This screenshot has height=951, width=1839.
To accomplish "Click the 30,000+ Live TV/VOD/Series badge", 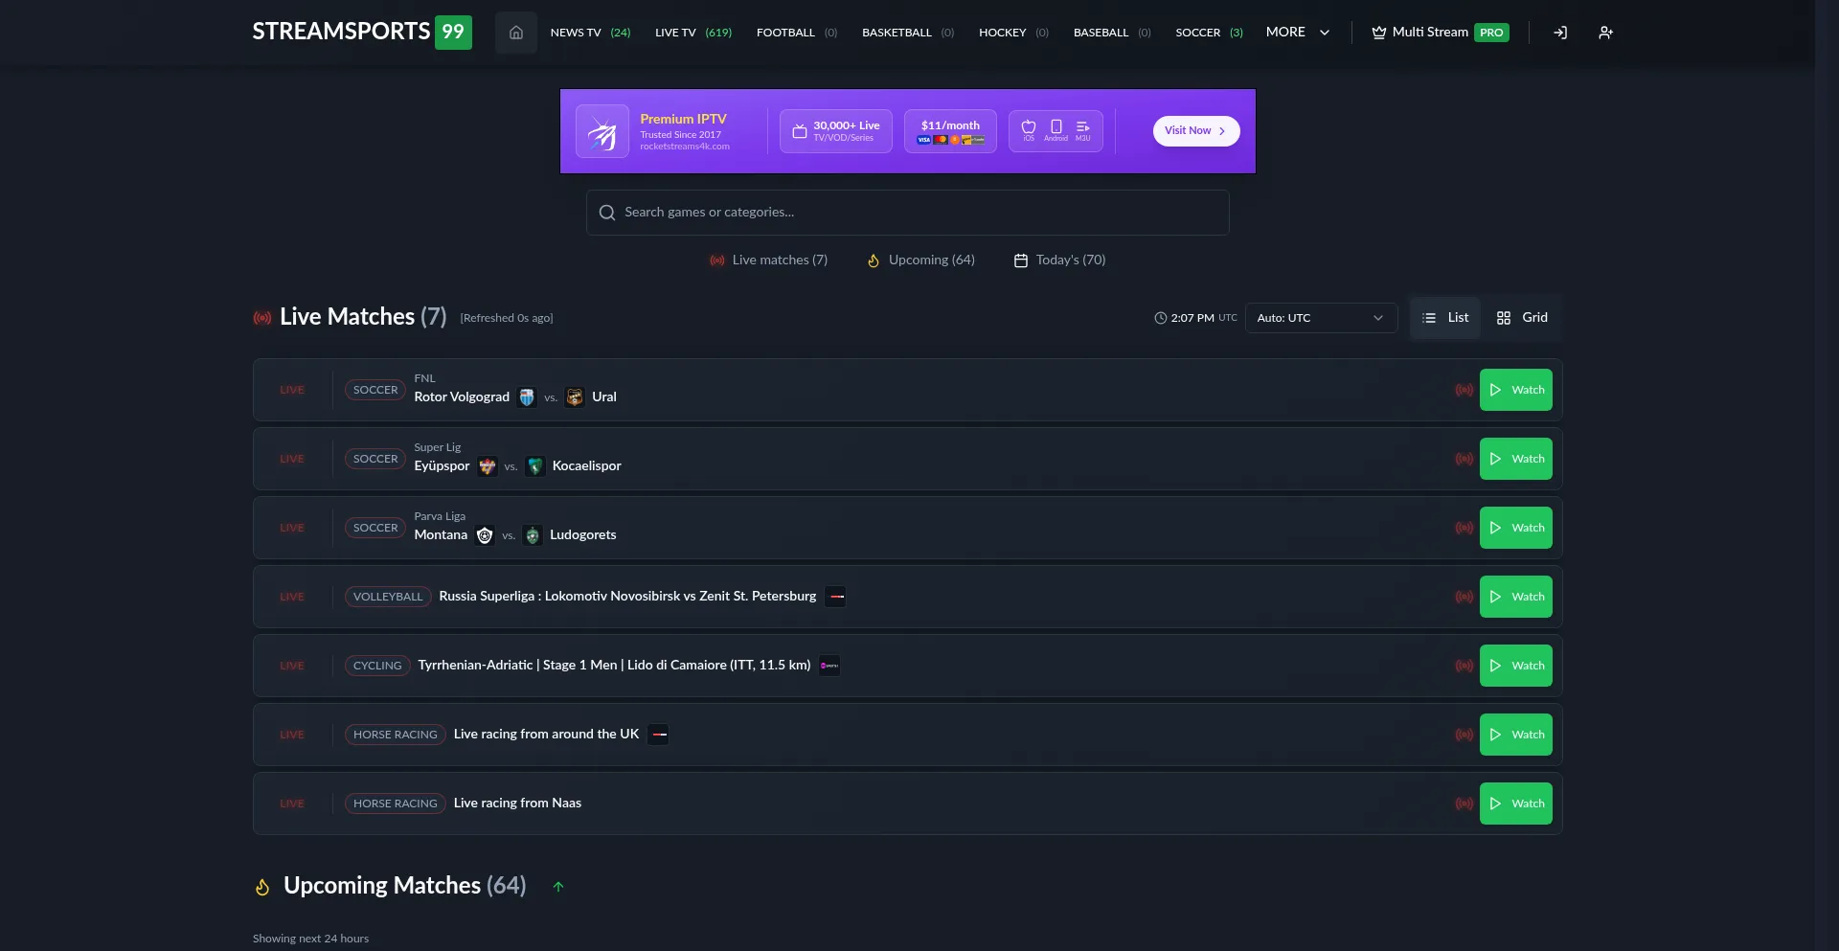I will coord(836,131).
